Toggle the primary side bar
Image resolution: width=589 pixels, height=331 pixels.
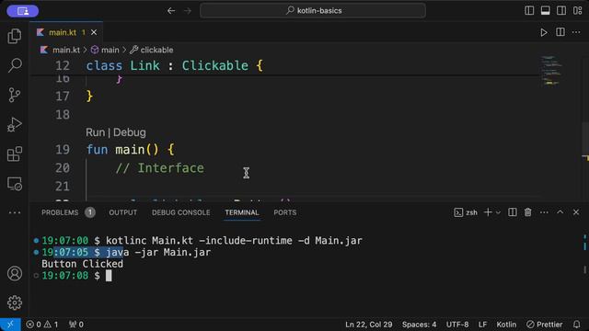click(x=529, y=10)
